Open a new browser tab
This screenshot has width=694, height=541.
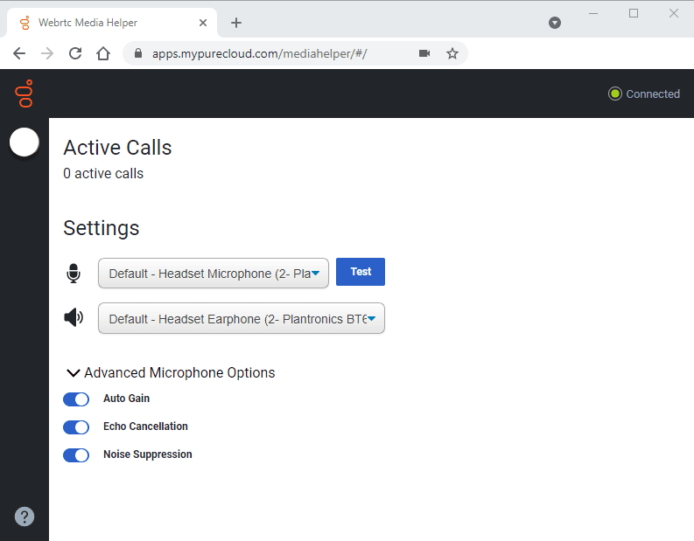pyautogui.click(x=236, y=23)
